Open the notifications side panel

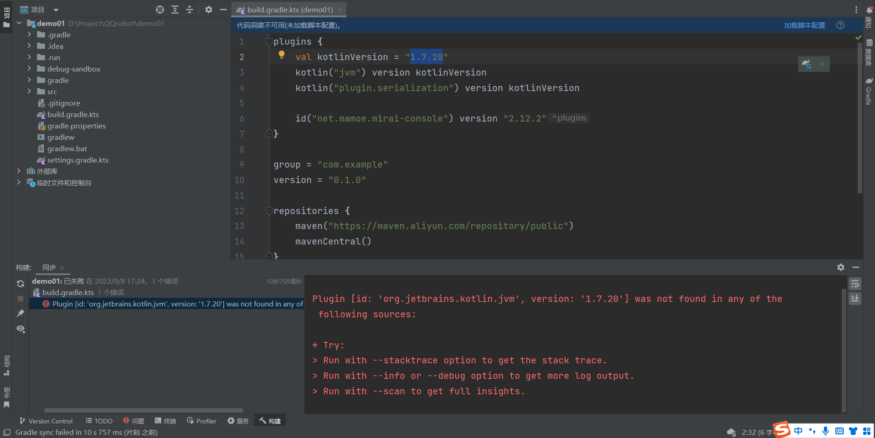(x=869, y=17)
